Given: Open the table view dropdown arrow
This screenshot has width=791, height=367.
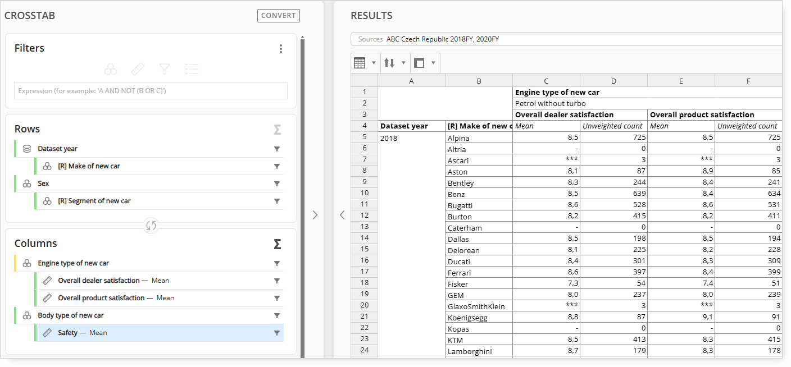Looking at the screenshot, I should pyautogui.click(x=374, y=63).
